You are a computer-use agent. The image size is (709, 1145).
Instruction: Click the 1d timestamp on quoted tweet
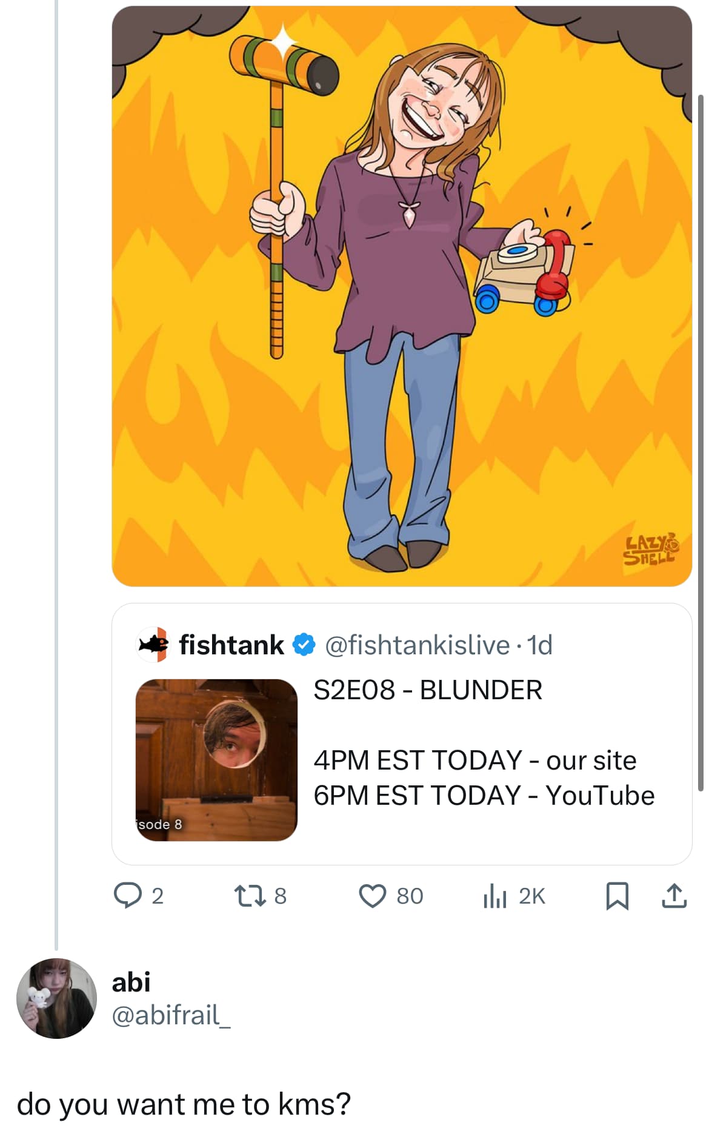tap(540, 645)
